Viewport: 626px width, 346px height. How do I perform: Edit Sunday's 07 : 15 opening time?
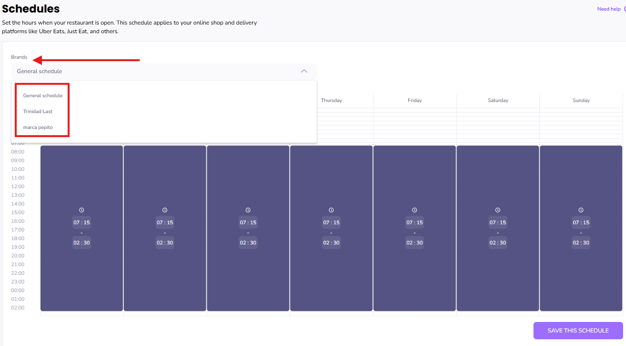coord(581,222)
